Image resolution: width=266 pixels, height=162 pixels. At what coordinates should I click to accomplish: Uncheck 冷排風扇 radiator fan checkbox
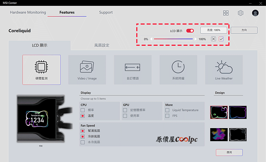tap(82, 136)
